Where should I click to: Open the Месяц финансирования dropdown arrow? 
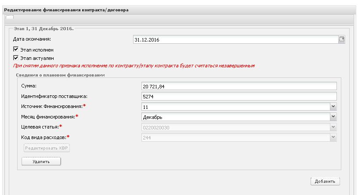coord(333,117)
